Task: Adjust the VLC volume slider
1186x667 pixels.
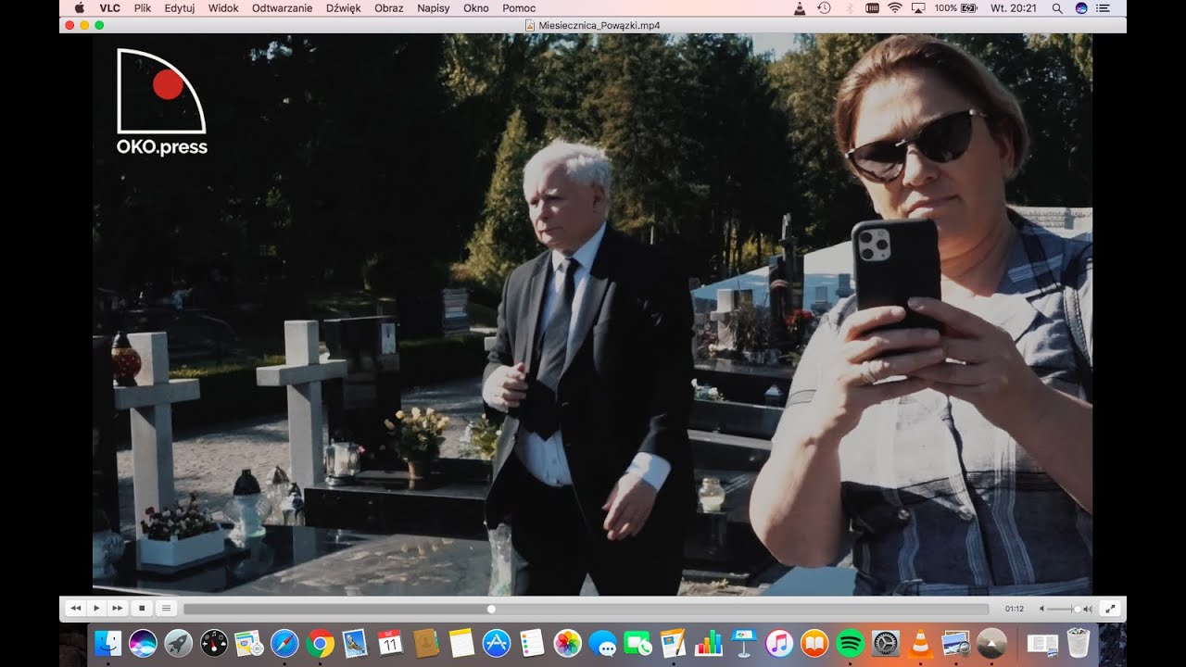Action: 1065,609
